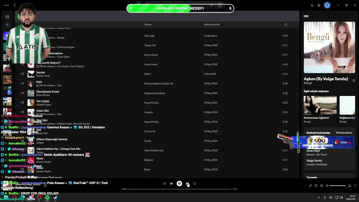This screenshot has height=202, width=359.
Task: Open the album Vaveyla
Action: coord(148,112)
